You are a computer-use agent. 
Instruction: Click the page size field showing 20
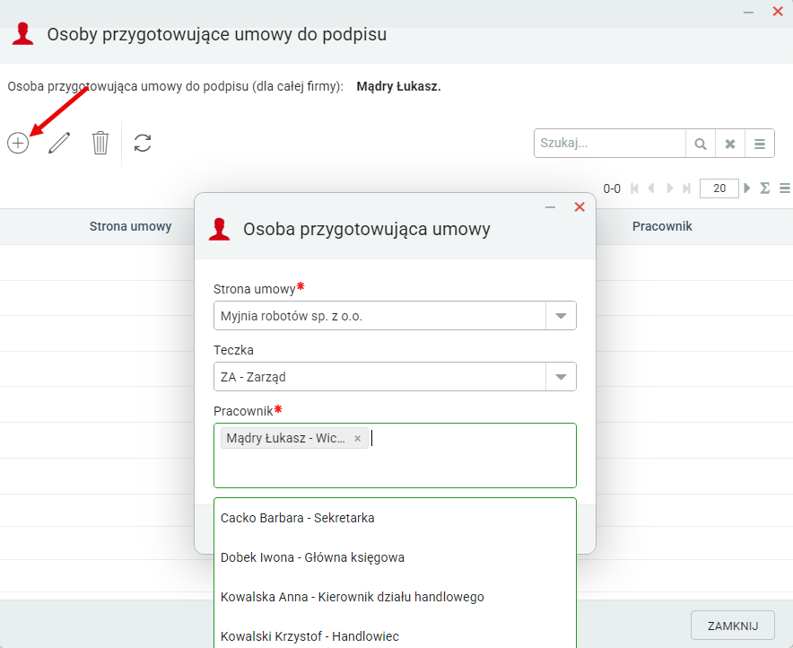tap(719, 188)
